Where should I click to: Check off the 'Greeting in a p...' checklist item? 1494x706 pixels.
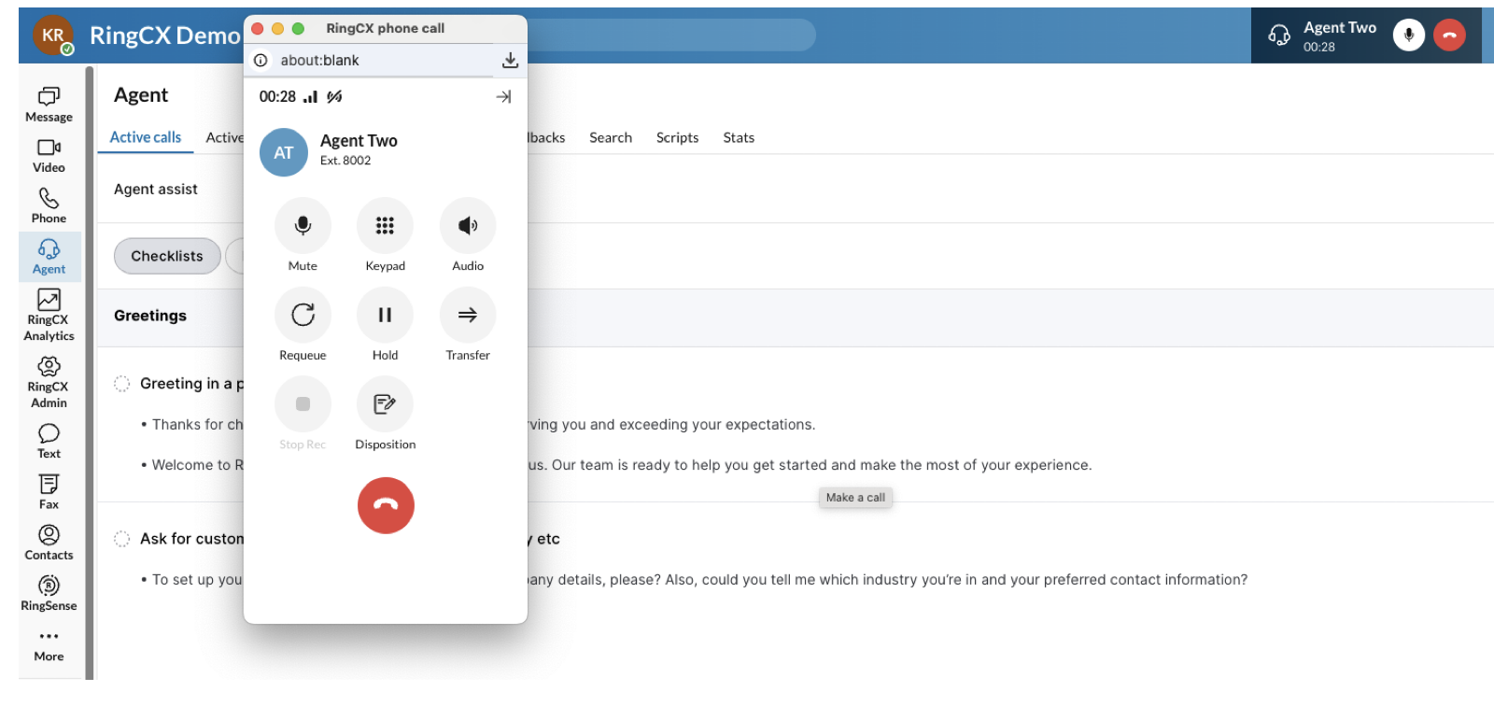tap(121, 384)
